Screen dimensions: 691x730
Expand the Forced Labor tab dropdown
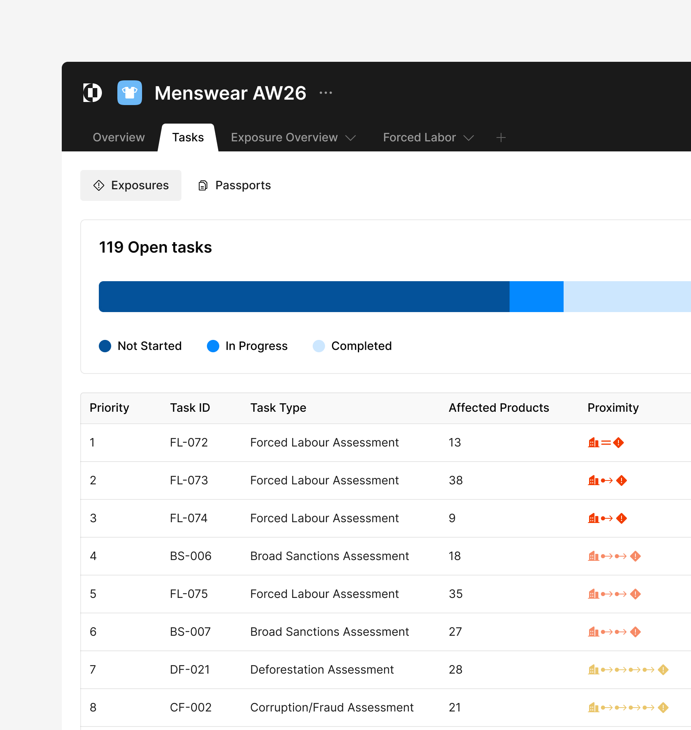pos(469,138)
